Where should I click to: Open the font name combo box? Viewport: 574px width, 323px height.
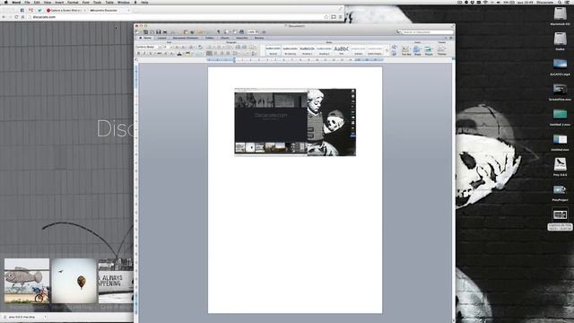tap(149, 48)
